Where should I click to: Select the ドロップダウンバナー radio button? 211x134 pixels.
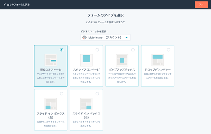click(x=168, y=50)
